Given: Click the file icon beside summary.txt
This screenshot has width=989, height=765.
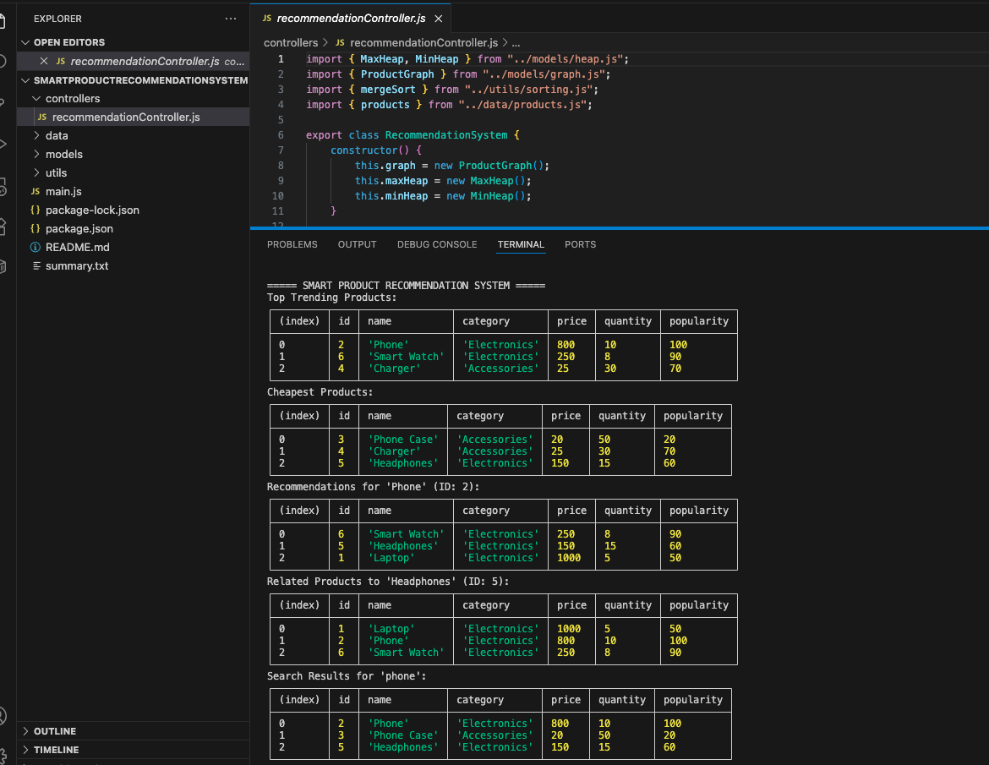Looking at the screenshot, I should (36, 265).
